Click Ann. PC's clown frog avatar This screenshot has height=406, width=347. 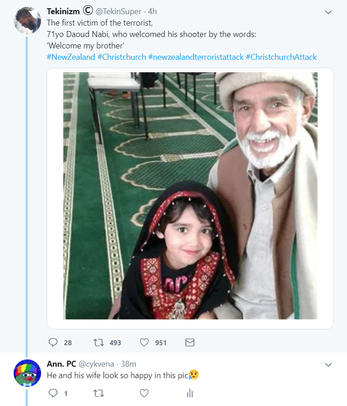tap(28, 373)
